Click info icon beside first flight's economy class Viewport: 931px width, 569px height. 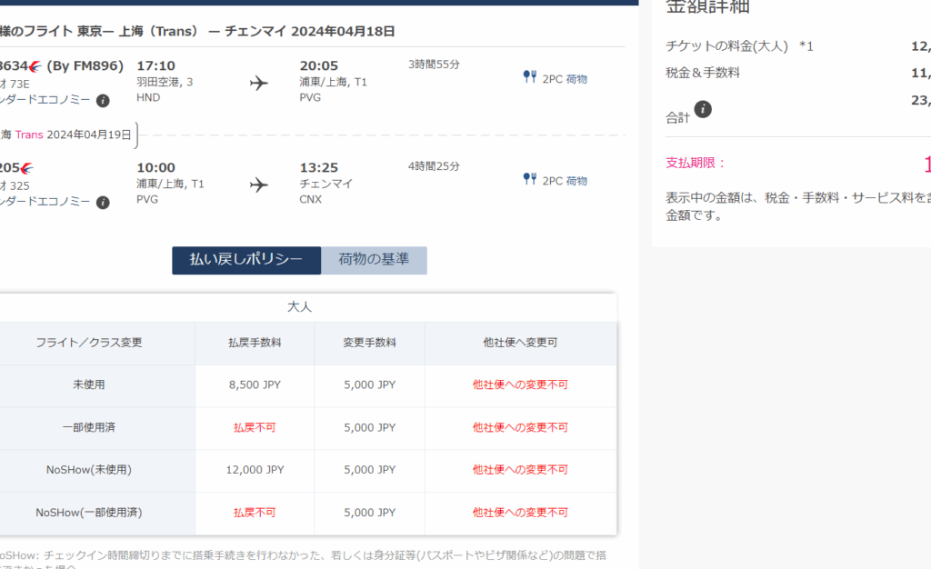tap(103, 101)
